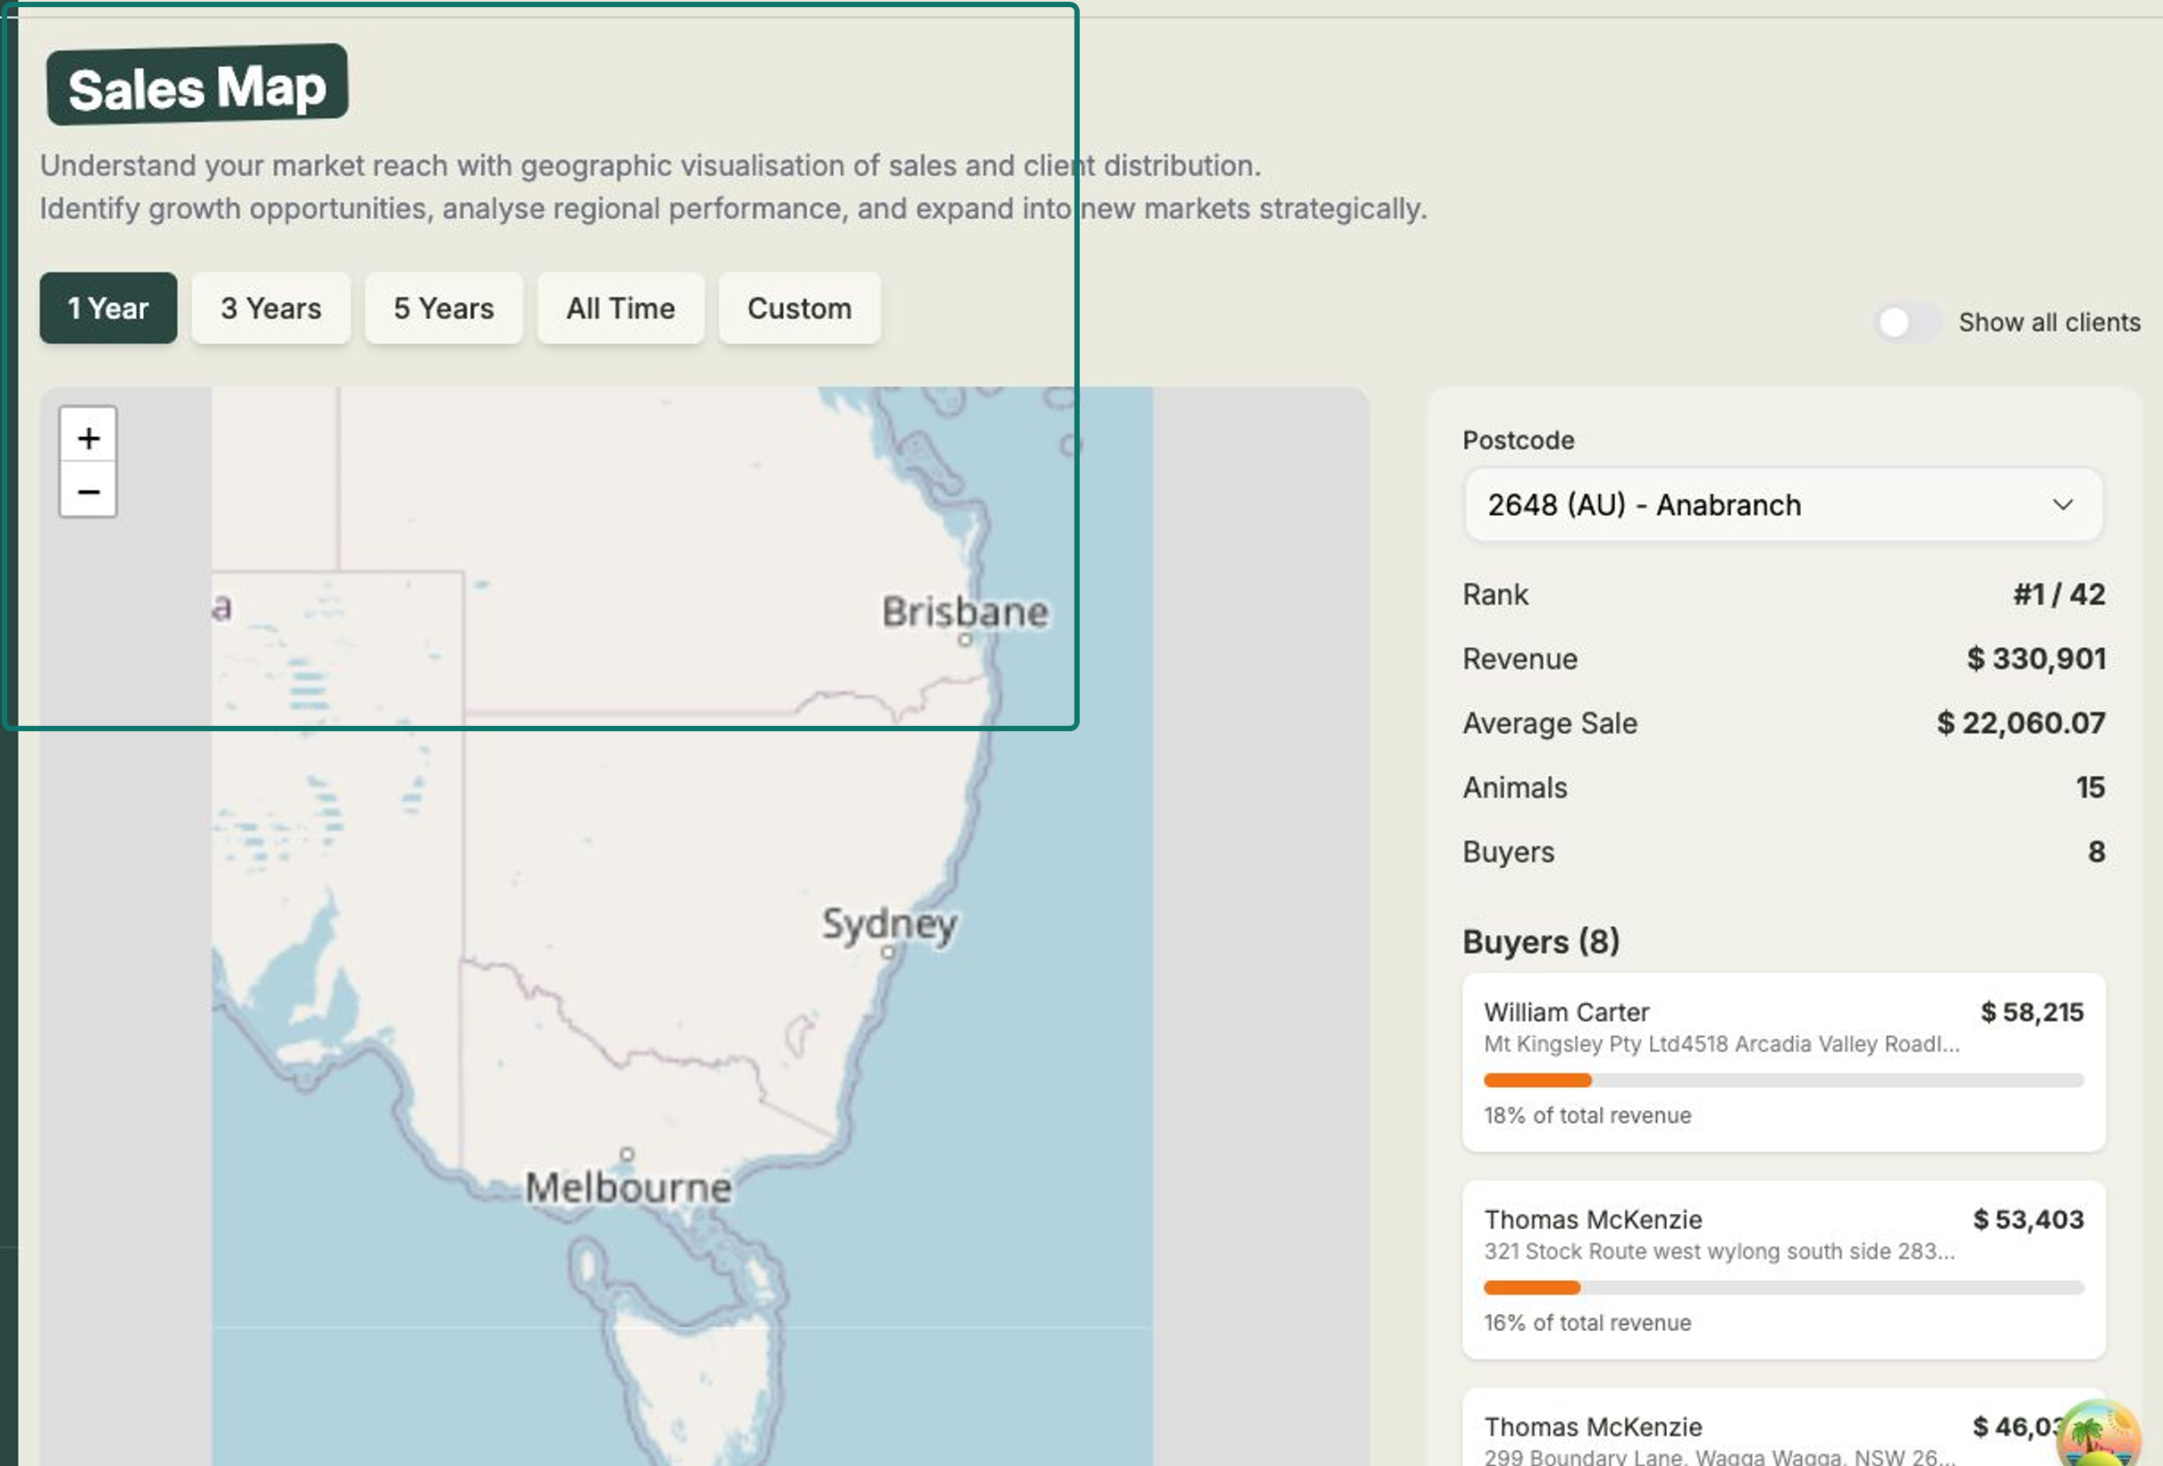Click Mt Kingsley Pty Ltd address line
Viewport: 2163px width, 1466px height.
coord(1721,1043)
